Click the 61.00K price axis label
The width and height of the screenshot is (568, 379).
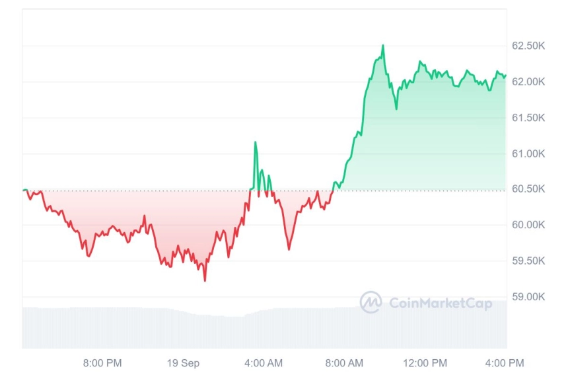tap(528, 153)
